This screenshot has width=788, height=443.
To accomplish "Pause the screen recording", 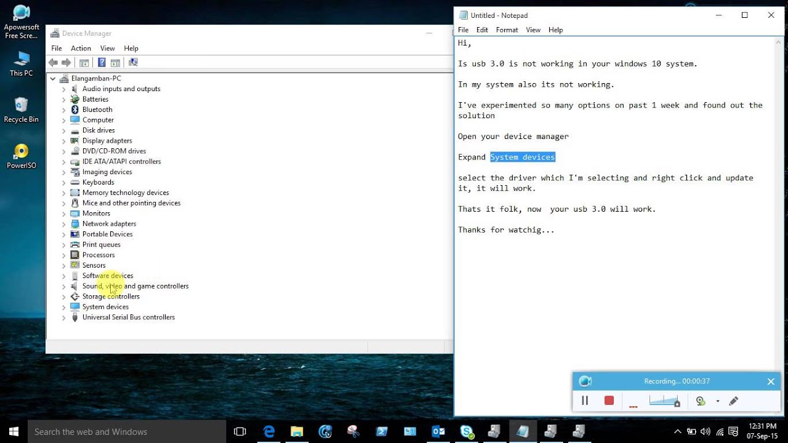I will (585, 401).
